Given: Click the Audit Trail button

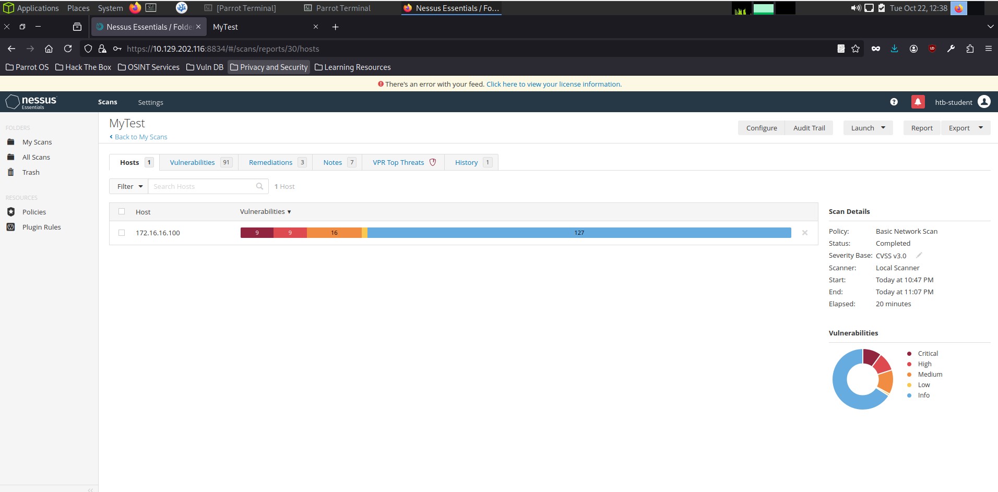Looking at the screenshot, I should coord(809,128).
